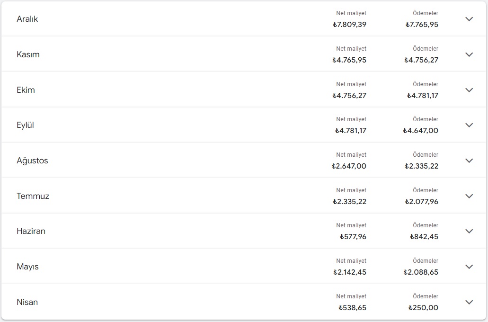
Task: Expand the Haziran row chevron
Action: point(469,231)
